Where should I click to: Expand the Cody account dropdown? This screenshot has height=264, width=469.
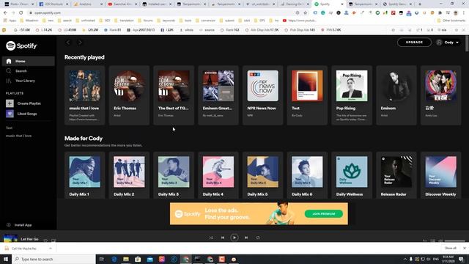tap(448, 43)
